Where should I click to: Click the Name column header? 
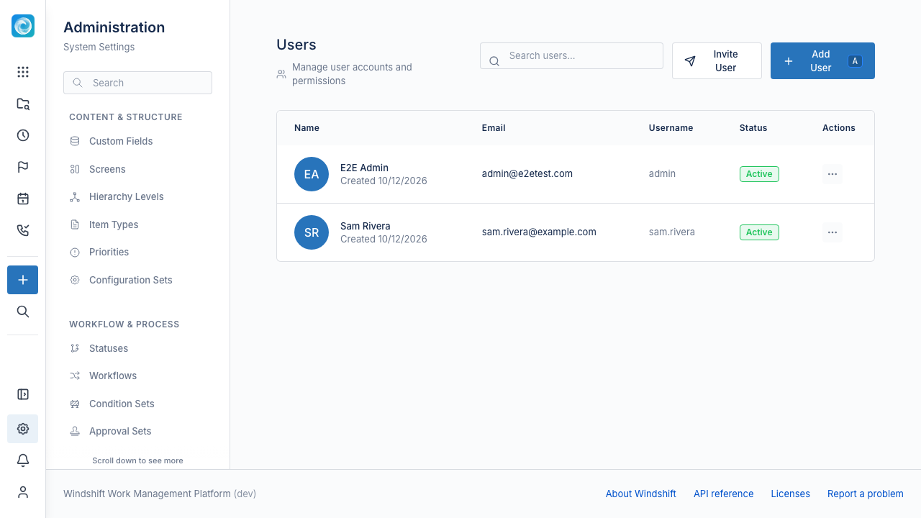coord(307,128)
